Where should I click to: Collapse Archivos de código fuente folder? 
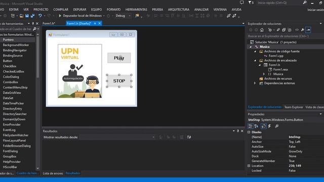[255, 52]
